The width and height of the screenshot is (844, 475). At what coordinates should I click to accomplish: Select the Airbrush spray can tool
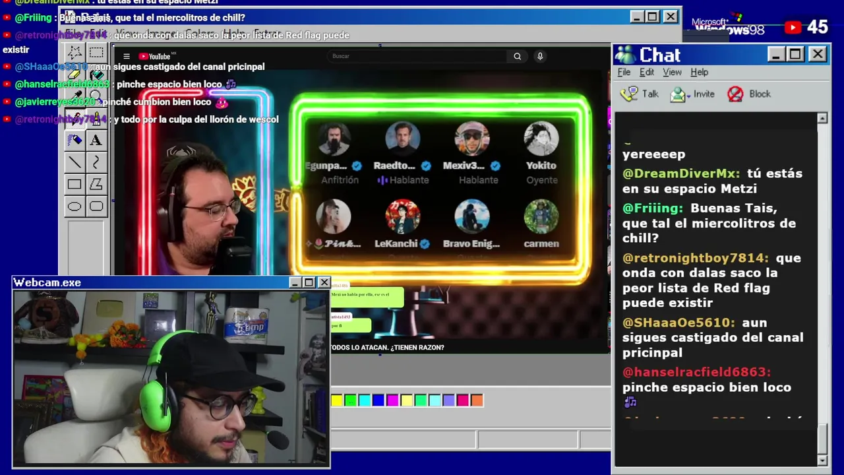click(75, 140)
